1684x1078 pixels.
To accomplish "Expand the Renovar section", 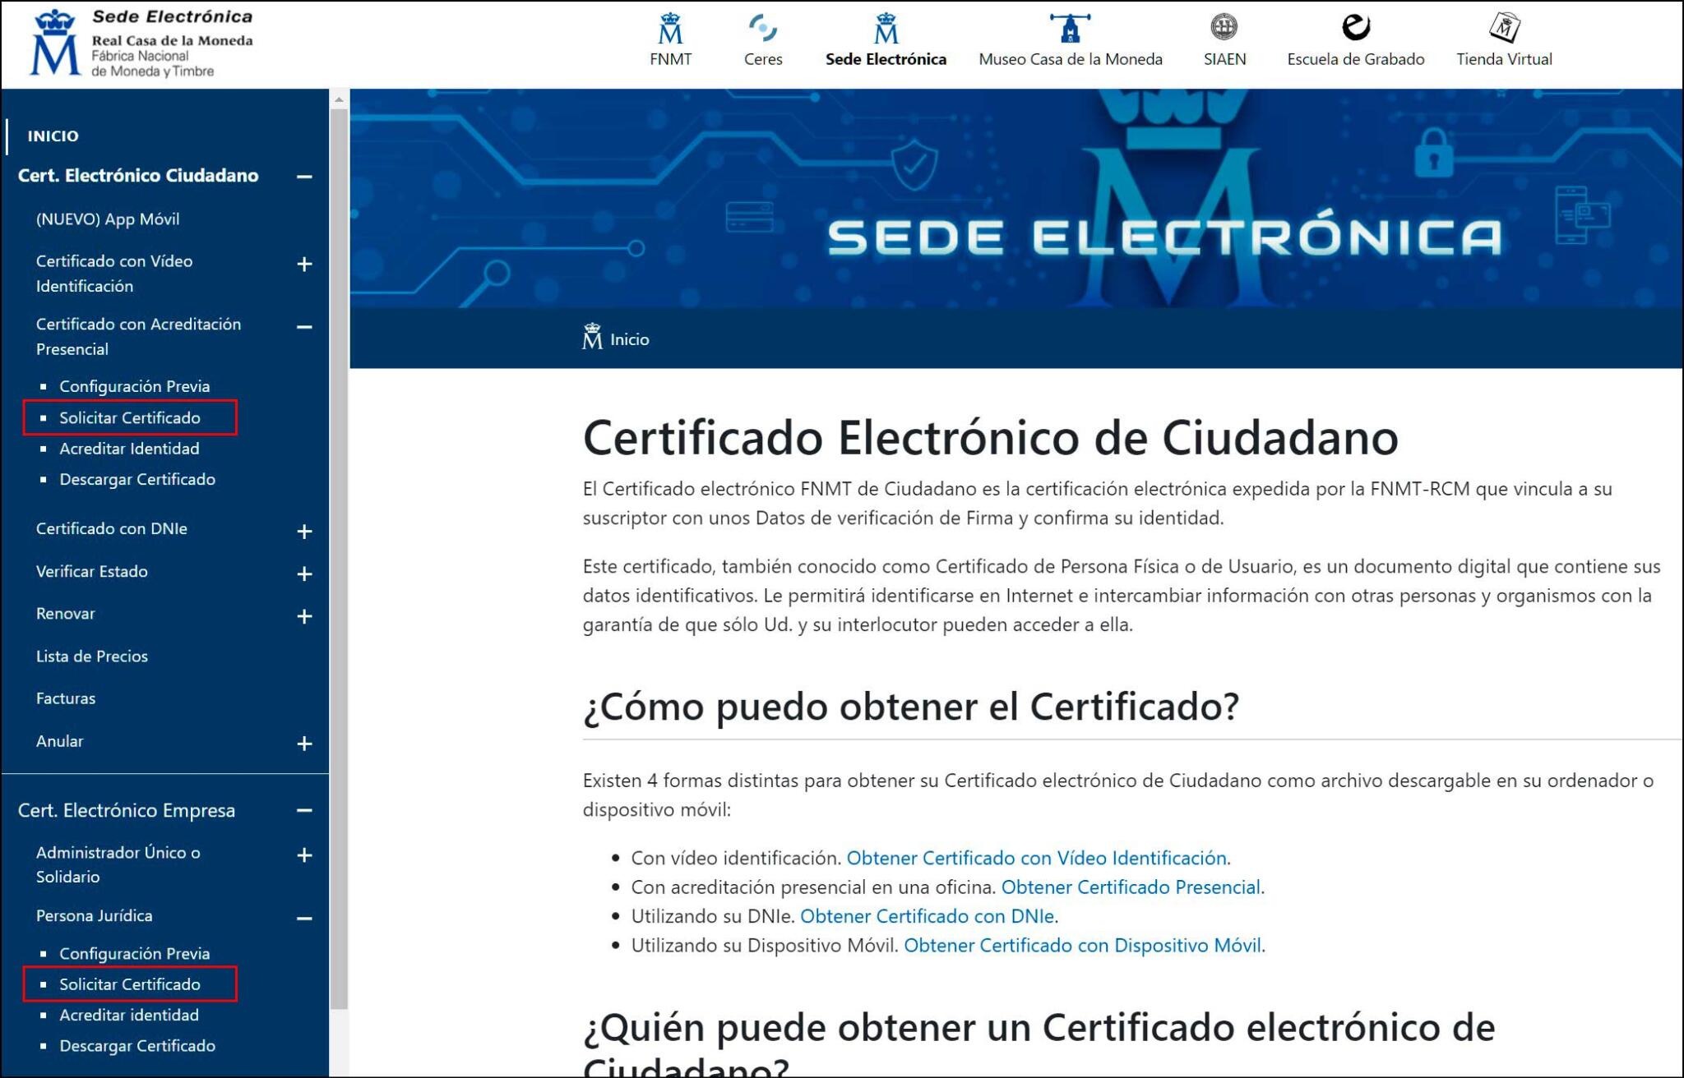I will point(305,615).
